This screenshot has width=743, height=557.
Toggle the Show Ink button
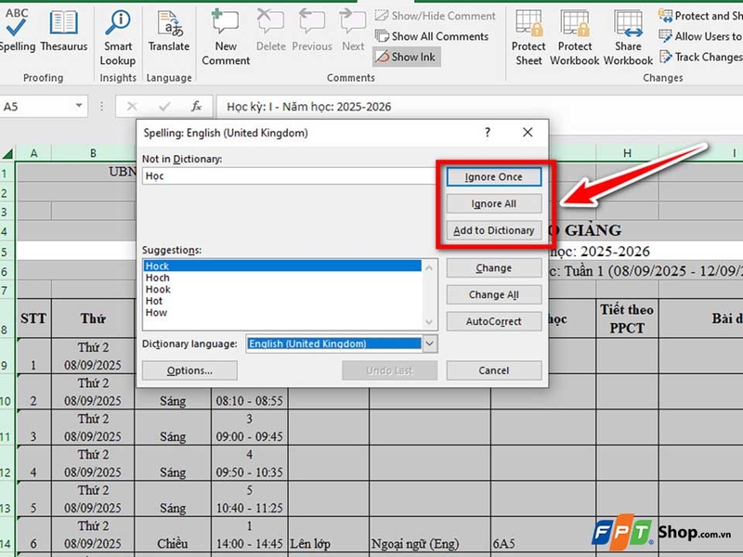[407, 57]
